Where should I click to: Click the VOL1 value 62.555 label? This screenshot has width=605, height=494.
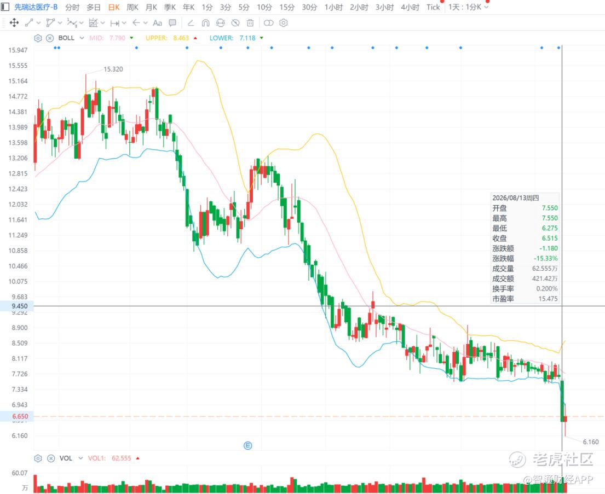[122, 458]
